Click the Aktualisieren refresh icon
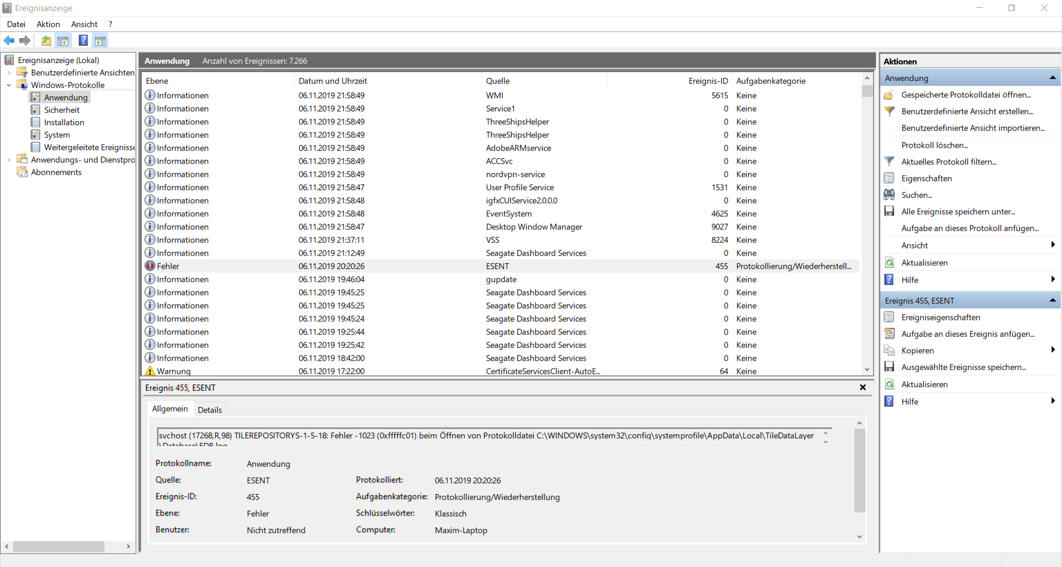The height and width of the screenshot is (567, 1062). coord(889,262)
